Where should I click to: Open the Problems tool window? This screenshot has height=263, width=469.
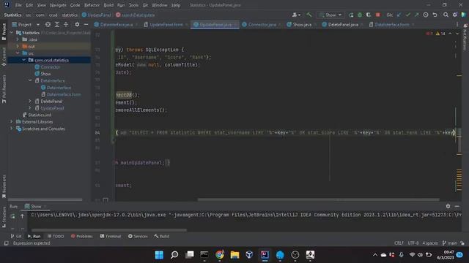81,236
